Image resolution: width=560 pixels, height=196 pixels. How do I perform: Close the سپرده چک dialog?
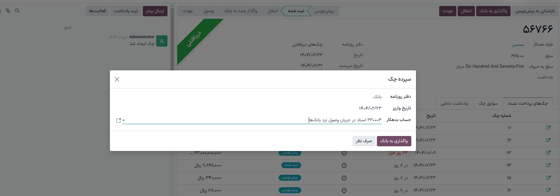(117, 79)
